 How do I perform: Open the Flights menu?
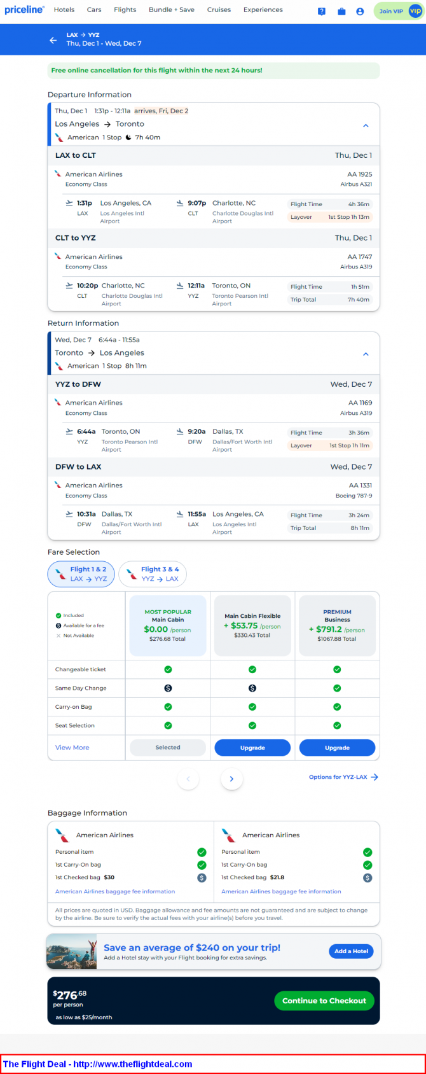pos(125,10)
